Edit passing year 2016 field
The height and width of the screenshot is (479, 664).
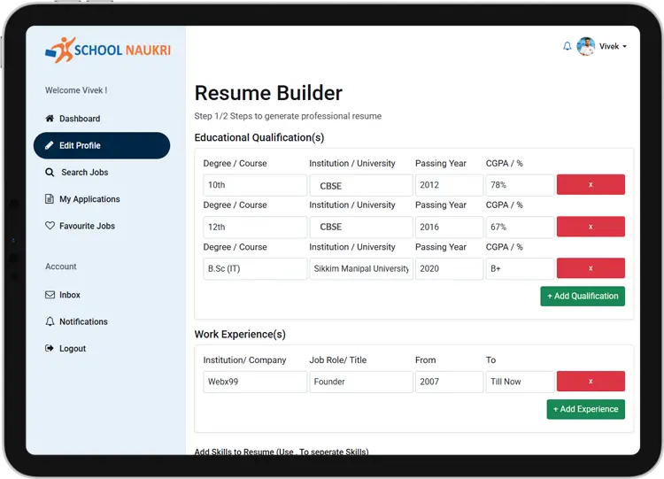click(x=449, y=227)
